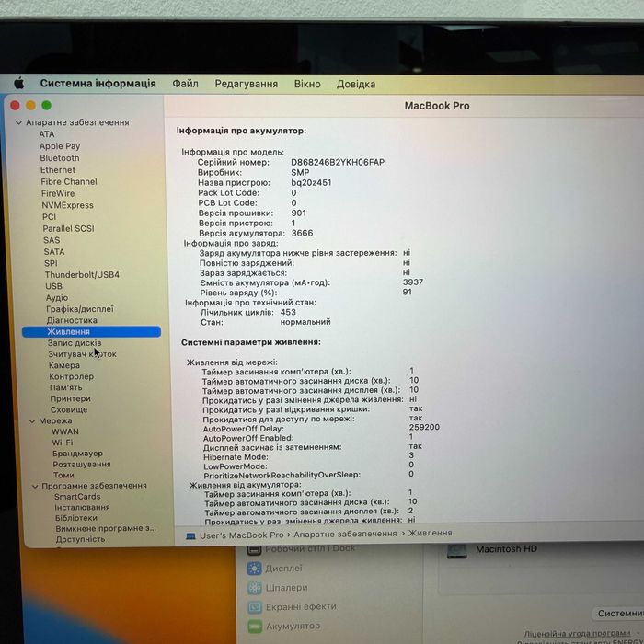Click the Macintosh HD drive icon
The image size is (644, 644).
tap(456, 551)
